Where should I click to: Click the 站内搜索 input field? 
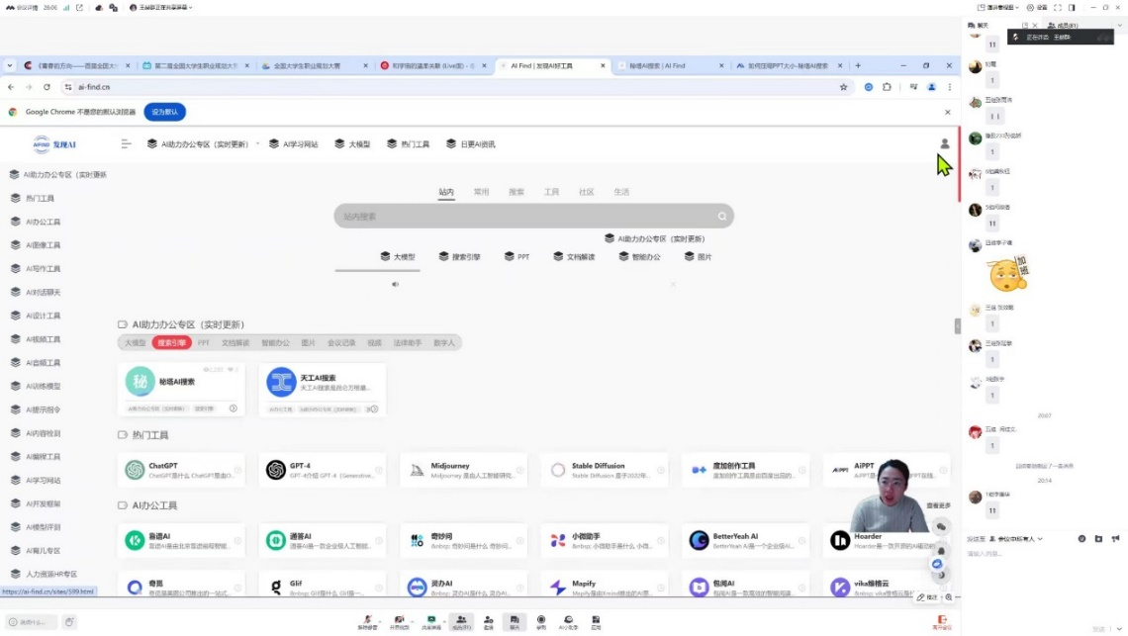point(524,217)
